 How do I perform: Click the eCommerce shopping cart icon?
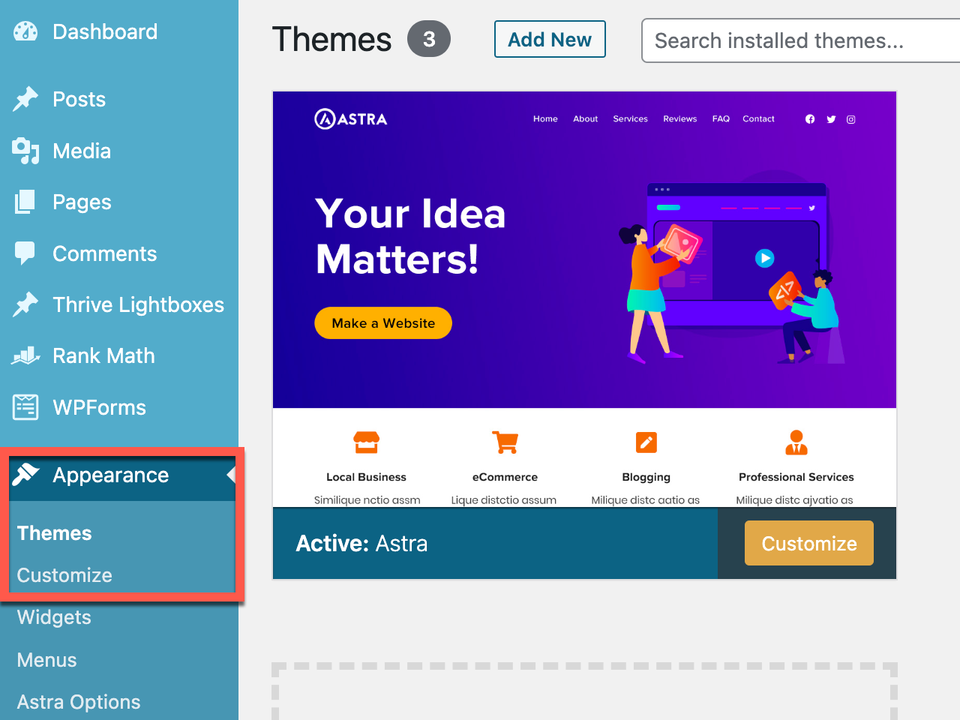click(x=505, y=442)
